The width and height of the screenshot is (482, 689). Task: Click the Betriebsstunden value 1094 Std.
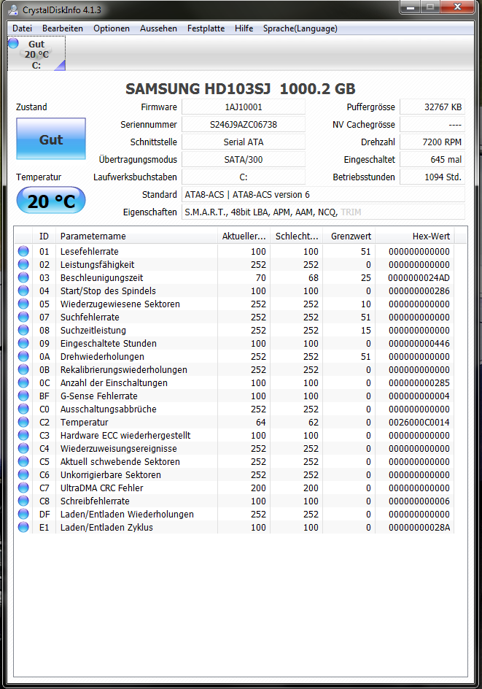point(432,177)
